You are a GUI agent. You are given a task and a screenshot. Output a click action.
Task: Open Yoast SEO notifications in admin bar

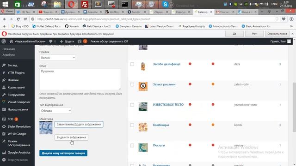pyautogui.click(x=82, y=41)
